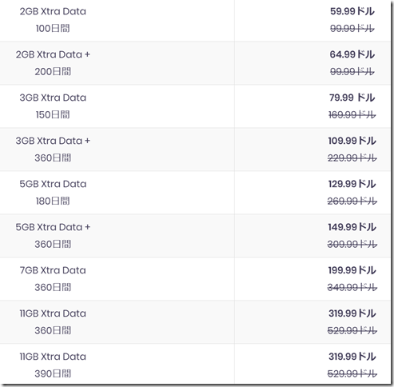Select the 3GB Xtra Data + plan

[x=53, y=141]
